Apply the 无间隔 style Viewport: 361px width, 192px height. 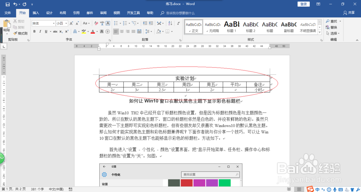[x=213, y=27]
